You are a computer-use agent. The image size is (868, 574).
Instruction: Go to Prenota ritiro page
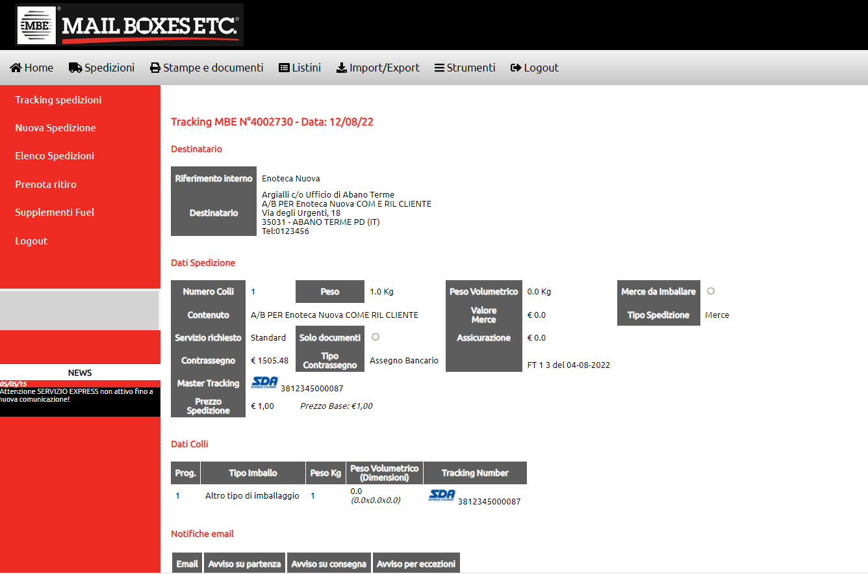click(45, 185)
